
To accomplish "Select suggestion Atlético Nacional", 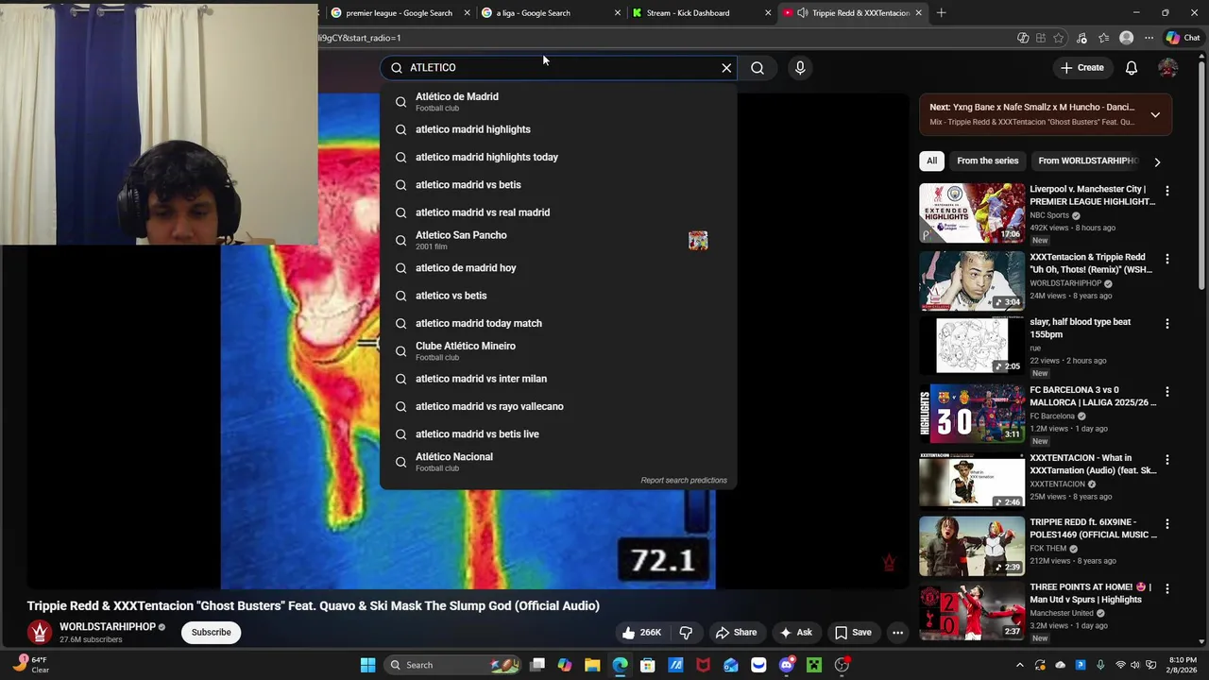I will [557, 462].
